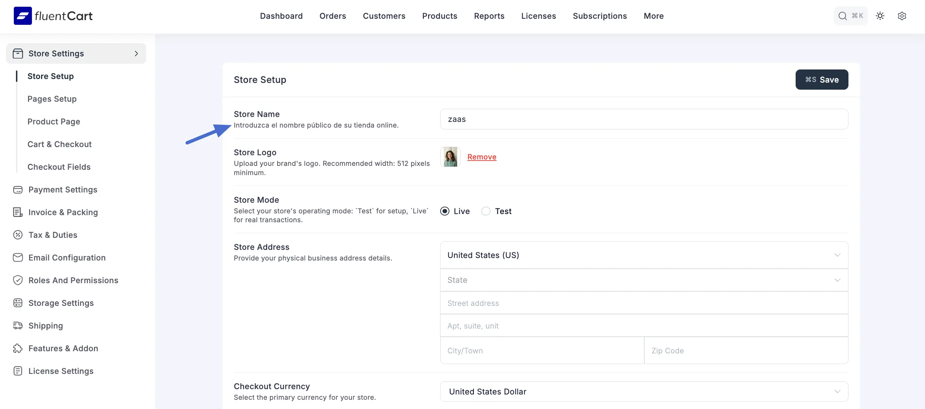The height and width of the screenshot is (409, 925).
Task: Collapse the Store Settings section chevron
Action: 136,54
